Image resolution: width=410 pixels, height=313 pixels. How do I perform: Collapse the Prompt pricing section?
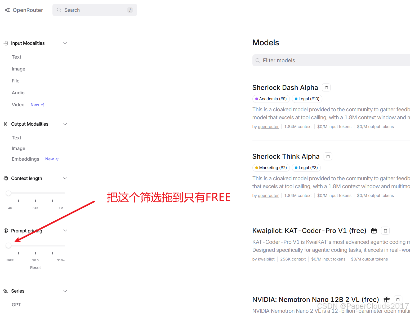click(65, 231)
